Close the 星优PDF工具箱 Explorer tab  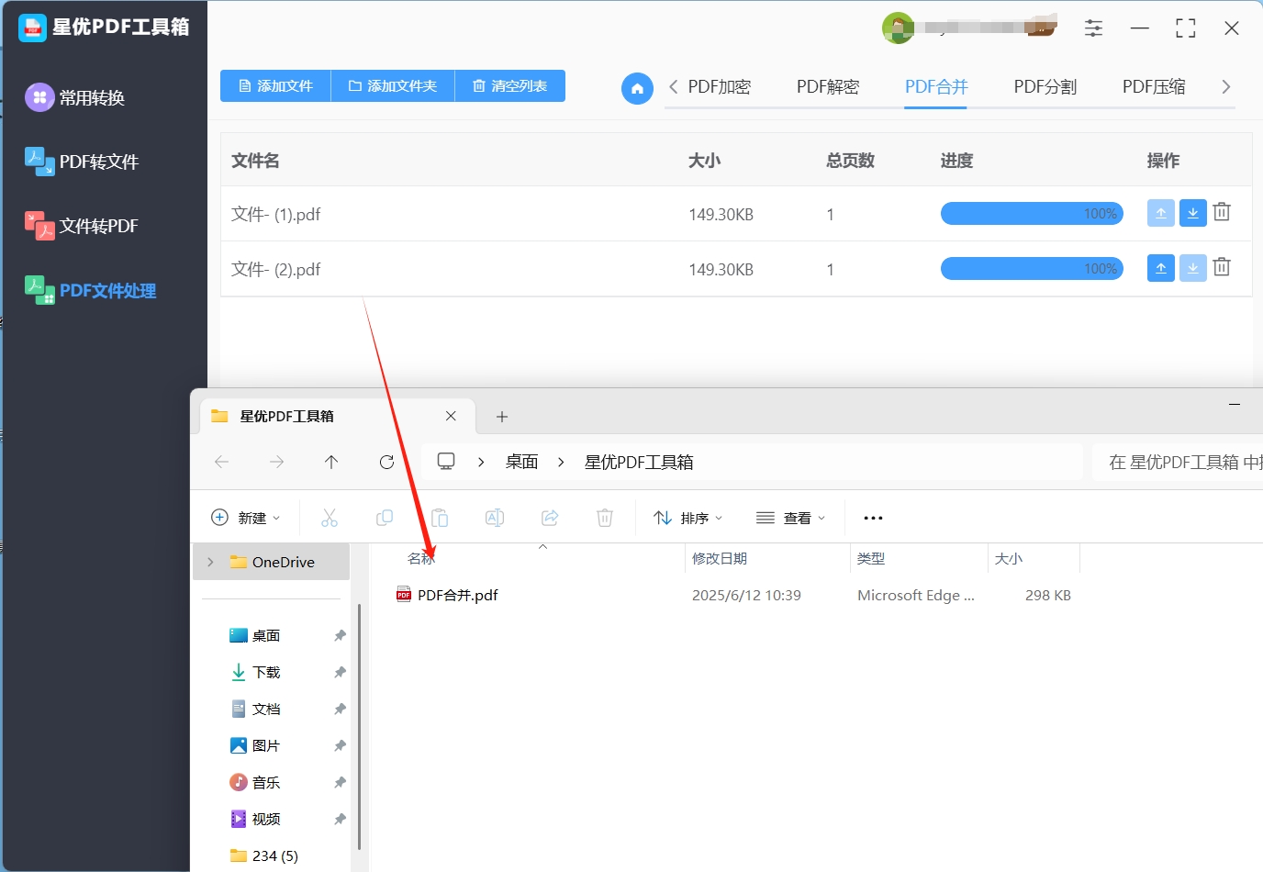click(x=451, y=416)
